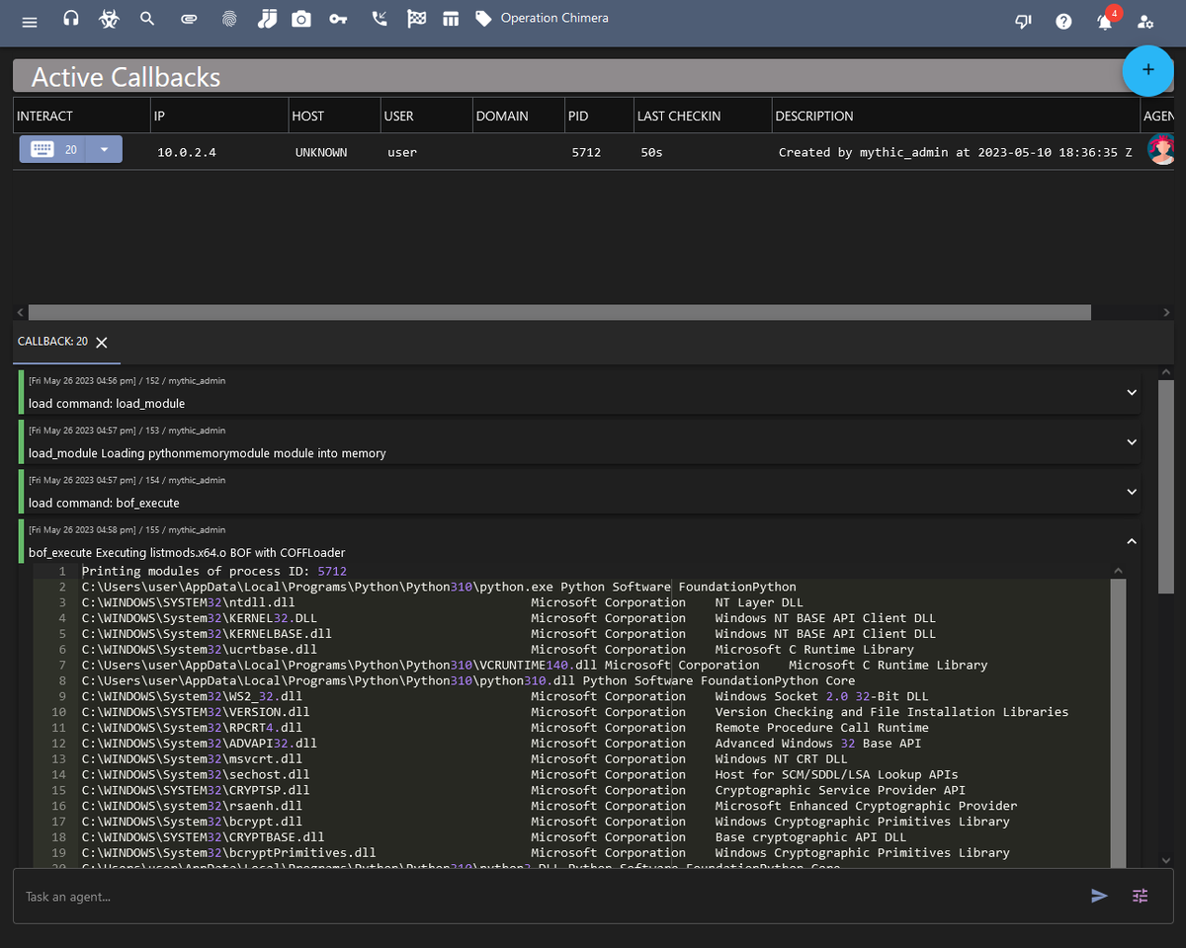Select the CALLBACK: 20 tab

(x=52, y=342)
